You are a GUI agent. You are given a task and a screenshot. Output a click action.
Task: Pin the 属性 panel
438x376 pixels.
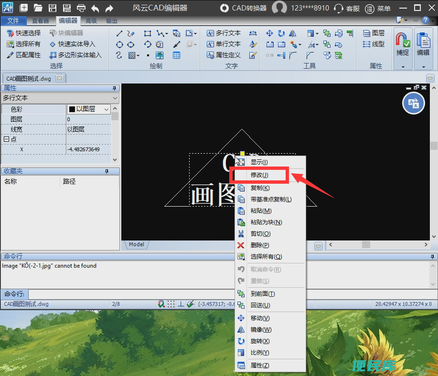114,88
